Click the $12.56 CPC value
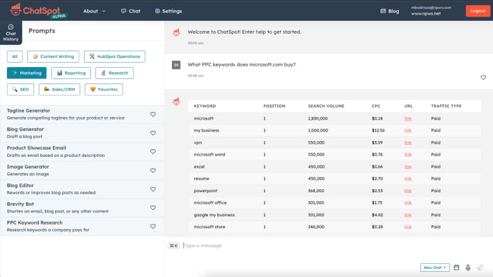 378,130
